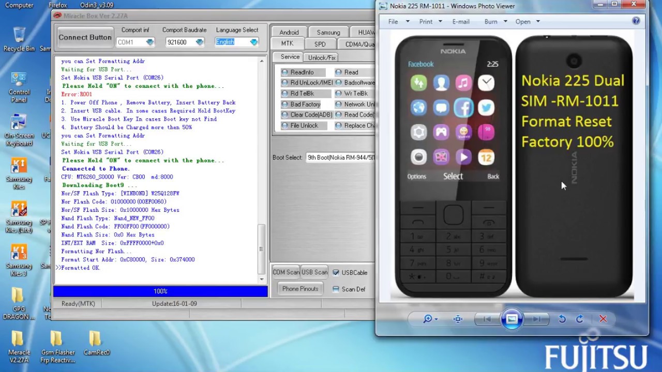662x372 pixels.
Task: Click the Connect Button
Action: tap(85, 38)
